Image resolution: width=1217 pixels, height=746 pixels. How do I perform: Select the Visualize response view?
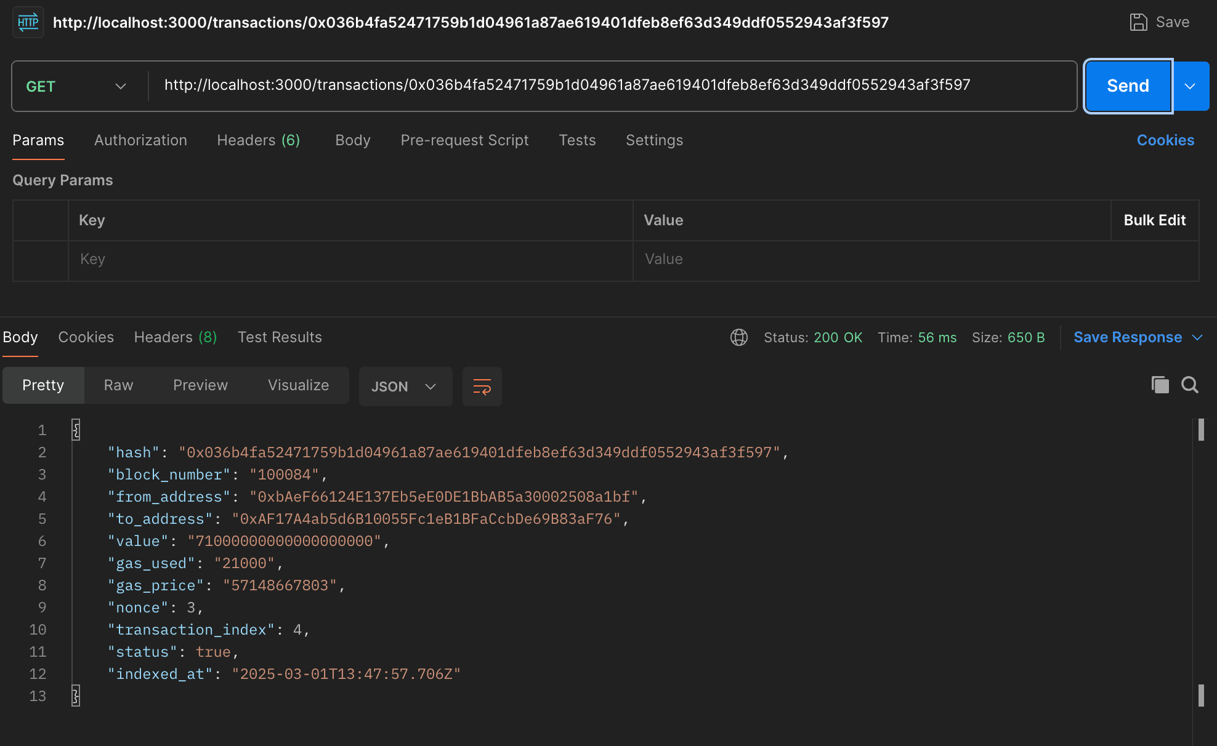point(298,385)
